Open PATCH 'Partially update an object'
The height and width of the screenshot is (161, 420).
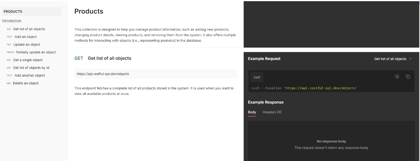[x=31, y=52]
